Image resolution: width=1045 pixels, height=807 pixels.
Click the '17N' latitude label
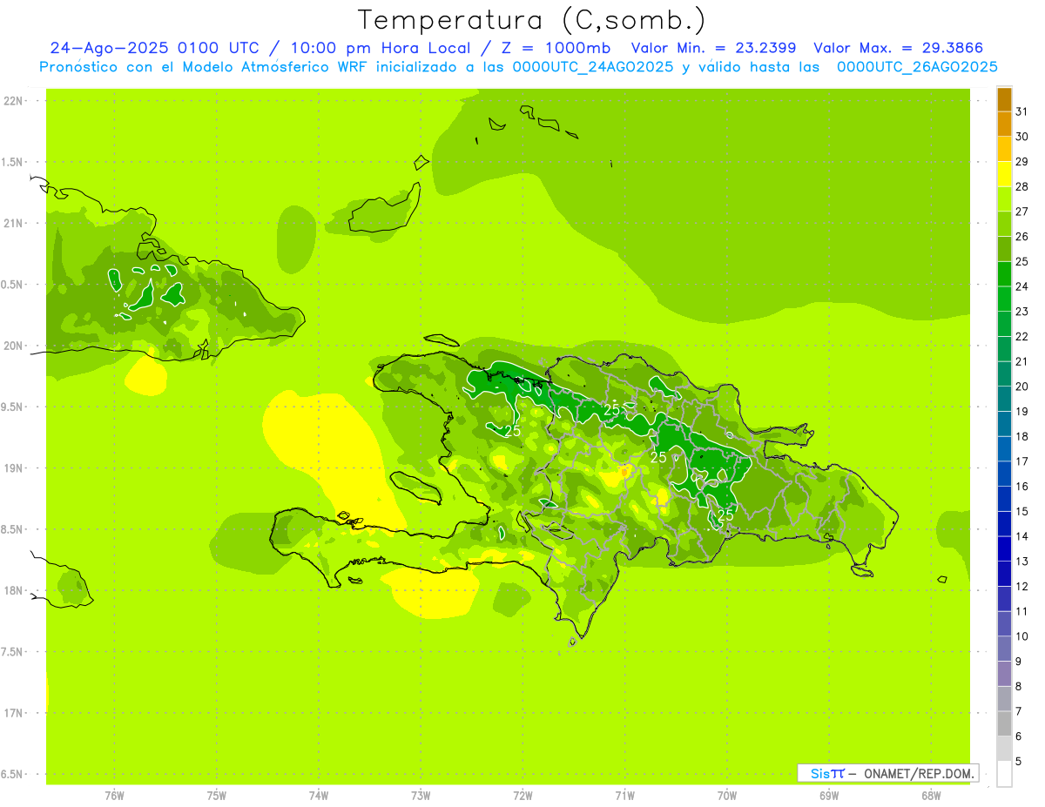click(14, 713)
